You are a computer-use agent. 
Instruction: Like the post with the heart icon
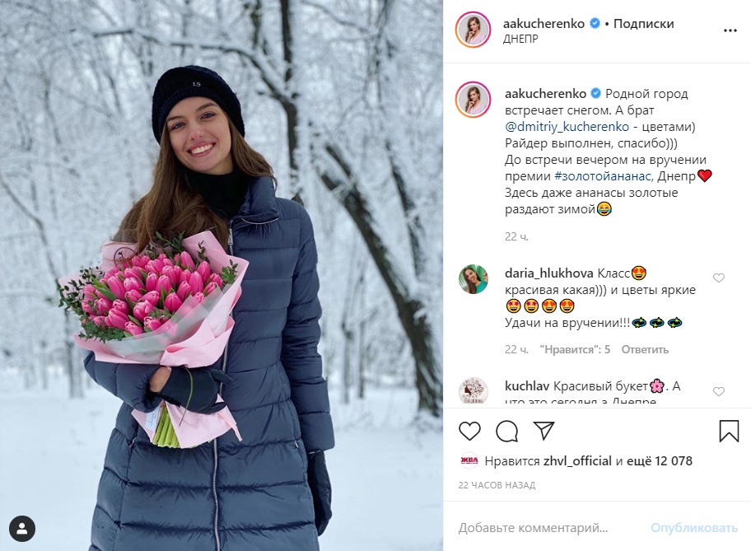click(x=469, y=431)
